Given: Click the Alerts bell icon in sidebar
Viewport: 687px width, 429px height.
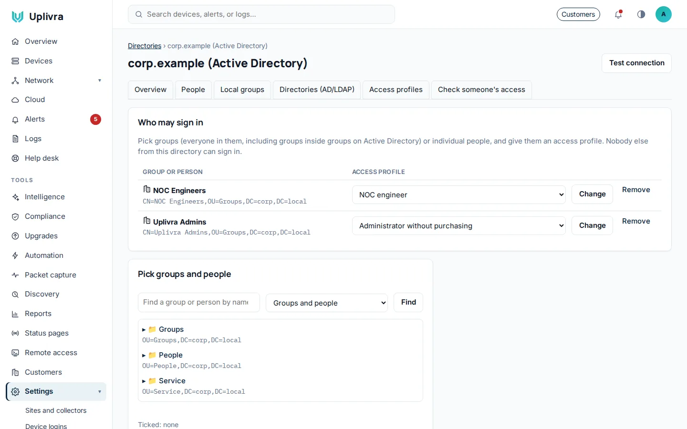Looking at the screenshot, I should pyautogui.click(x=15, y=119).
